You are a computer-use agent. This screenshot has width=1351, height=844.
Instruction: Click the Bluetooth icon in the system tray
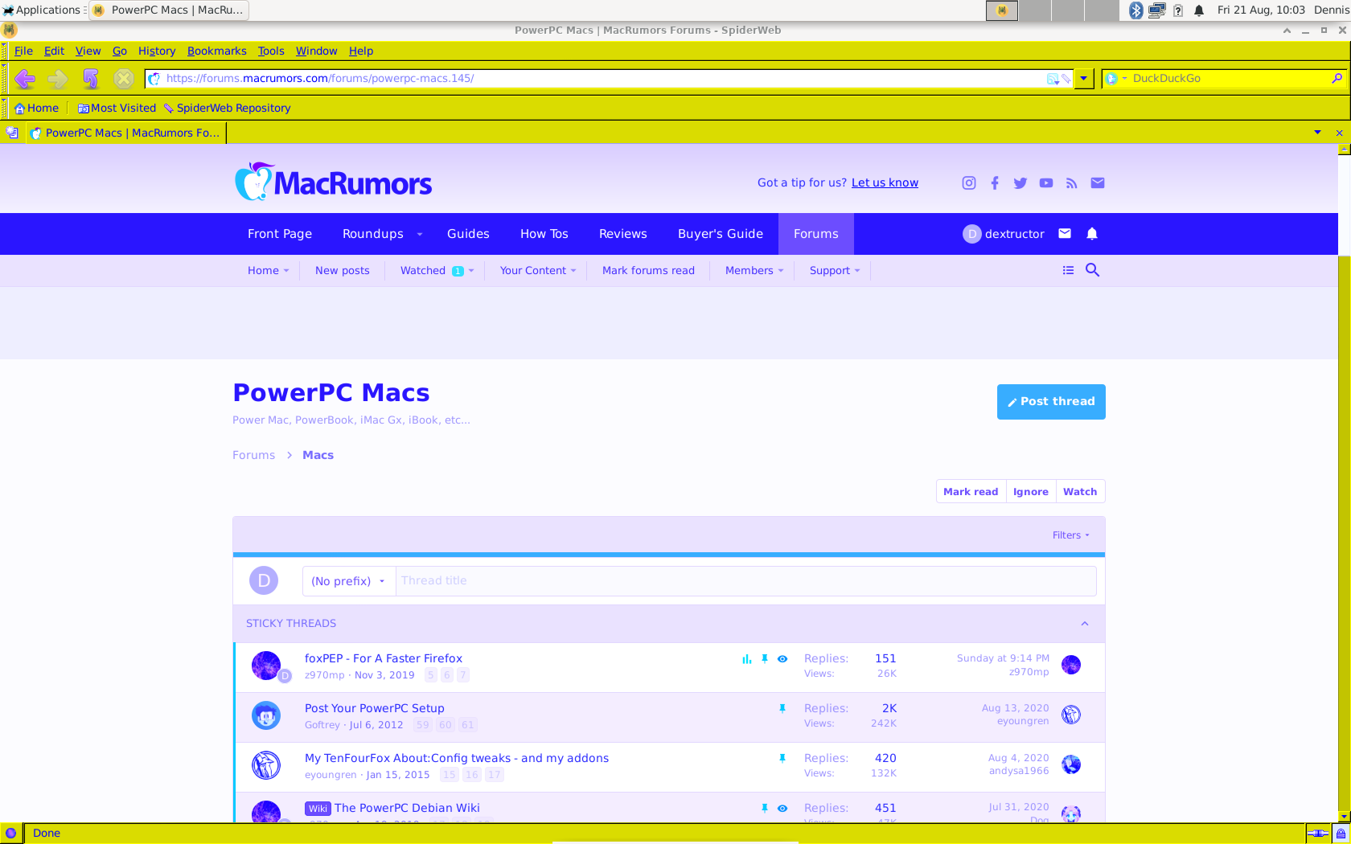[x=1135, y=10]
